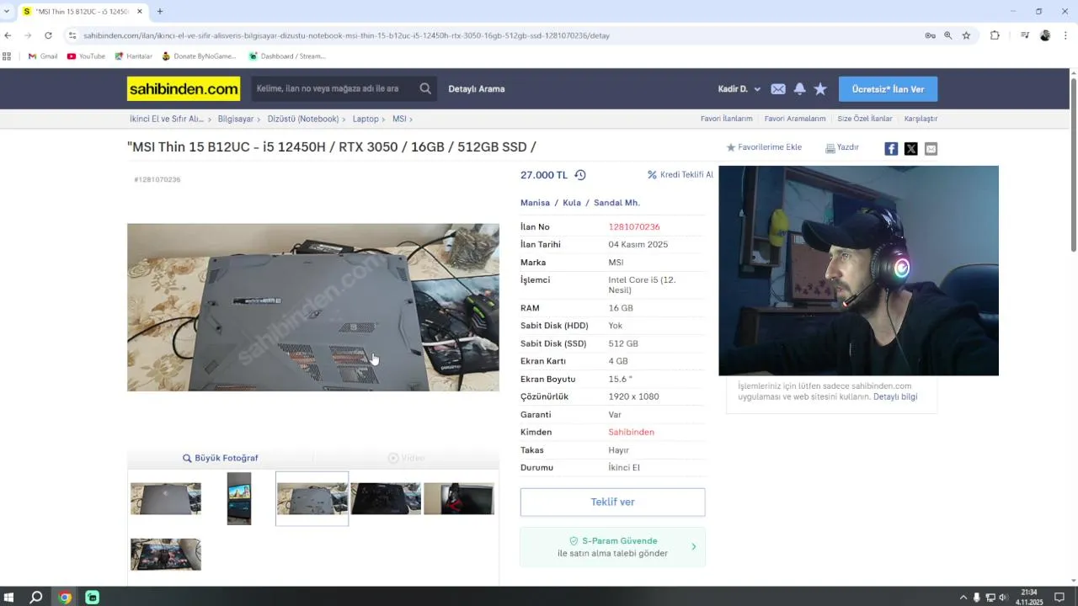This screenshot has width=1078, height=606.
Task: Open Dizüstü (Notebook) breadcrumb
Action: click(x=303, y=119)
